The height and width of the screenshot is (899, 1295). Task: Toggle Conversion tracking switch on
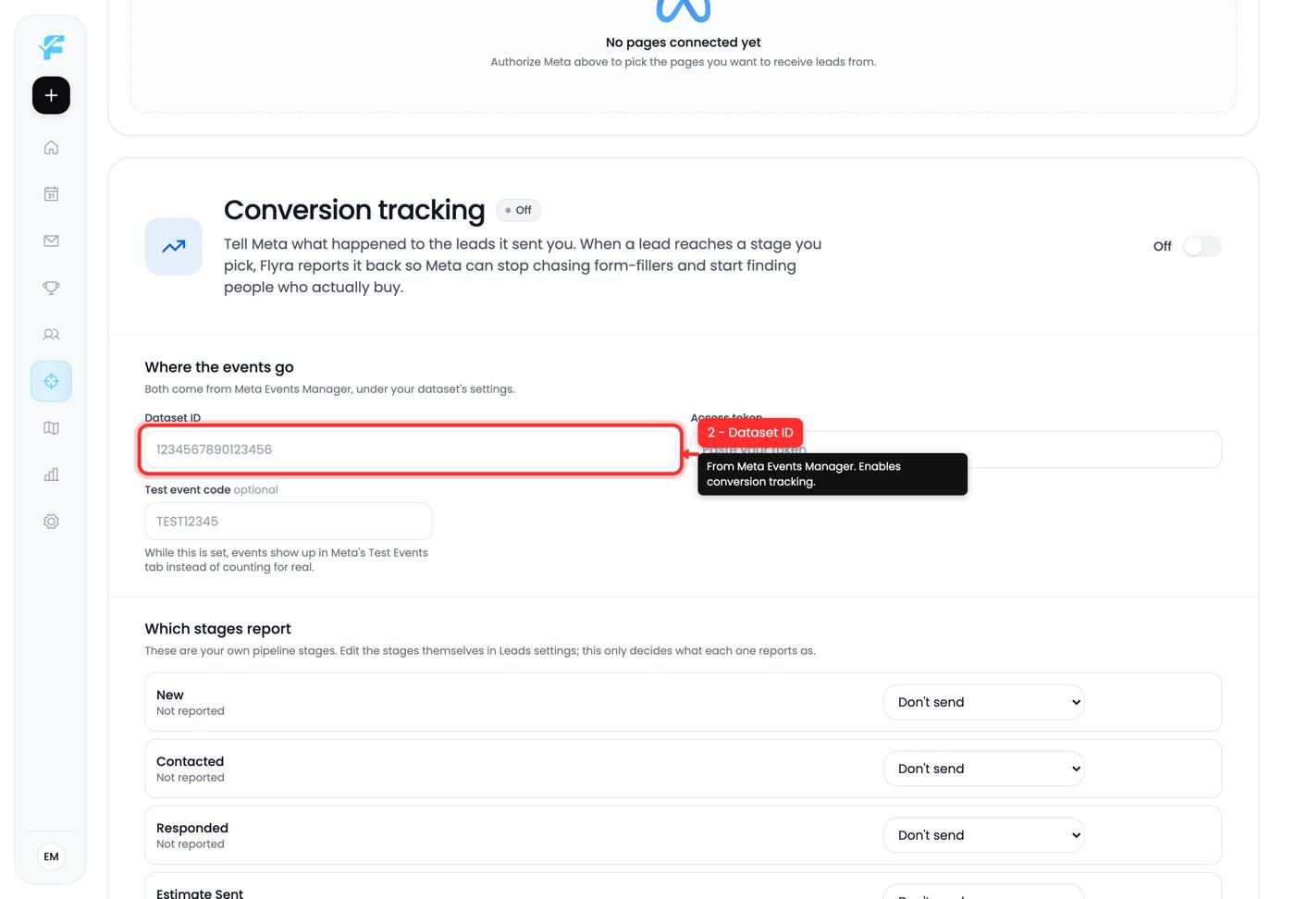pos(1202,246)
